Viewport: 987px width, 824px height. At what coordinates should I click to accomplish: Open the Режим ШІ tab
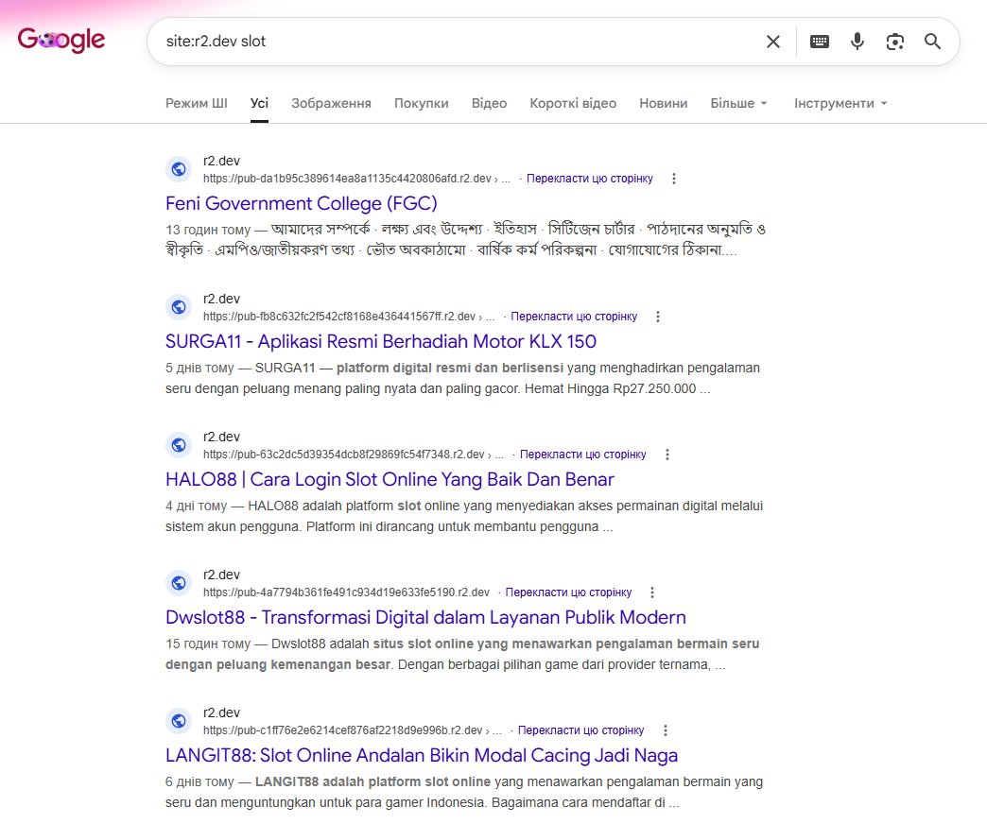[x=197, y=103]
